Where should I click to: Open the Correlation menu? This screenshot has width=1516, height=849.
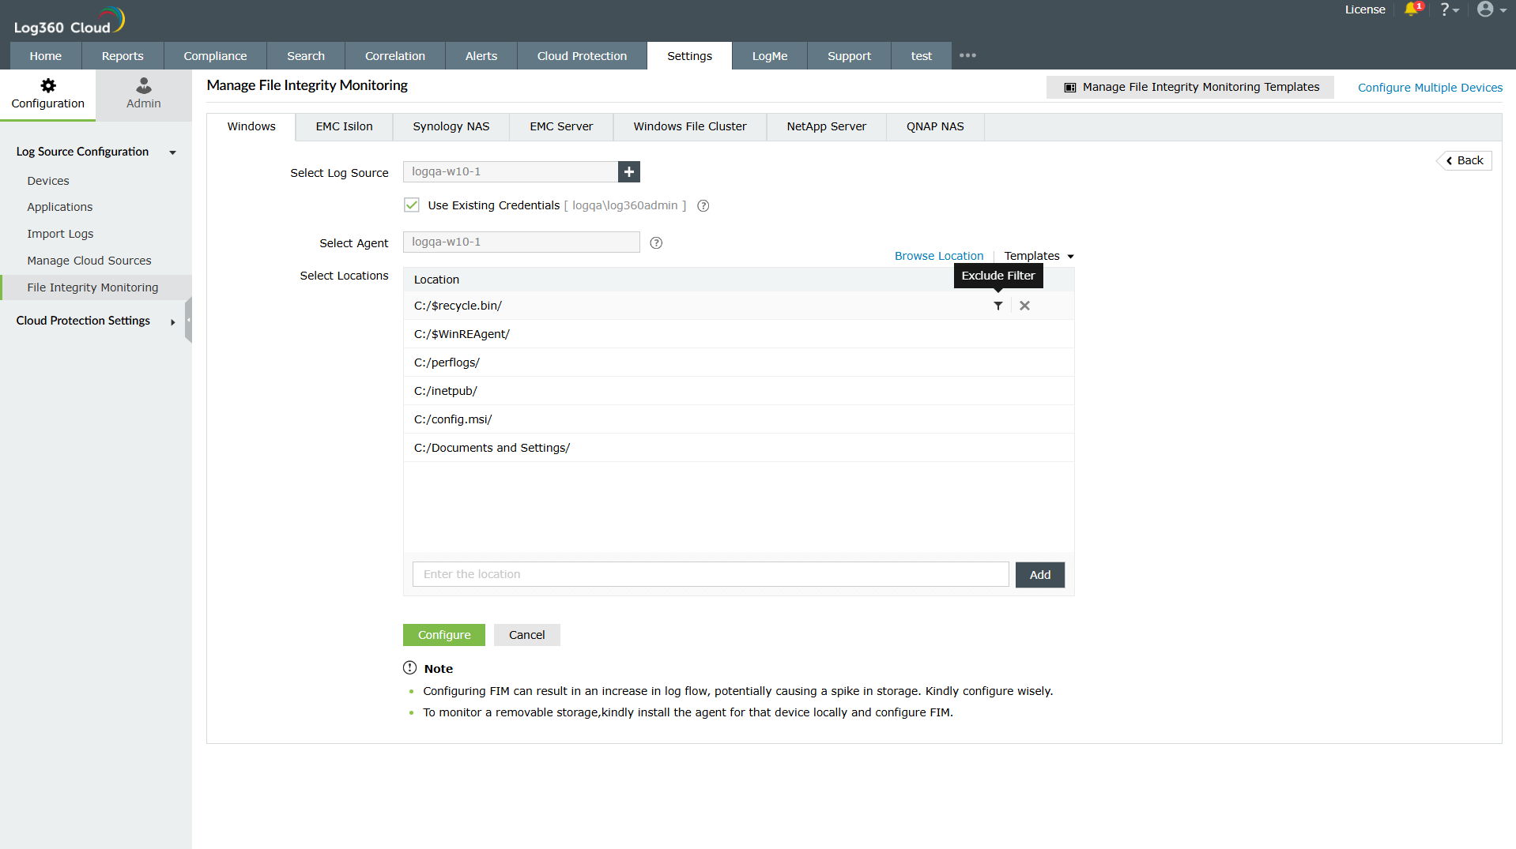pos(394,55)
